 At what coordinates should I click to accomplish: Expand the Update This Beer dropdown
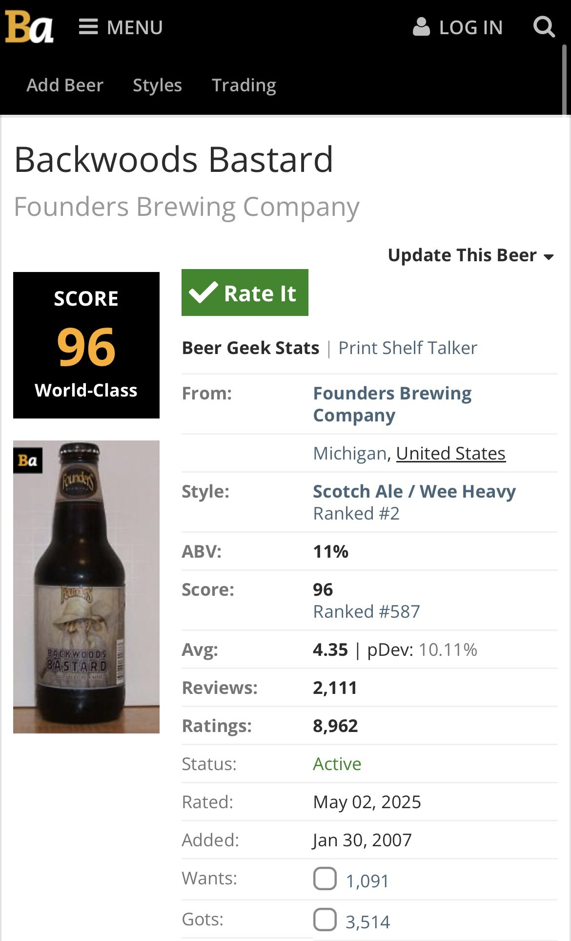(470, 255)
